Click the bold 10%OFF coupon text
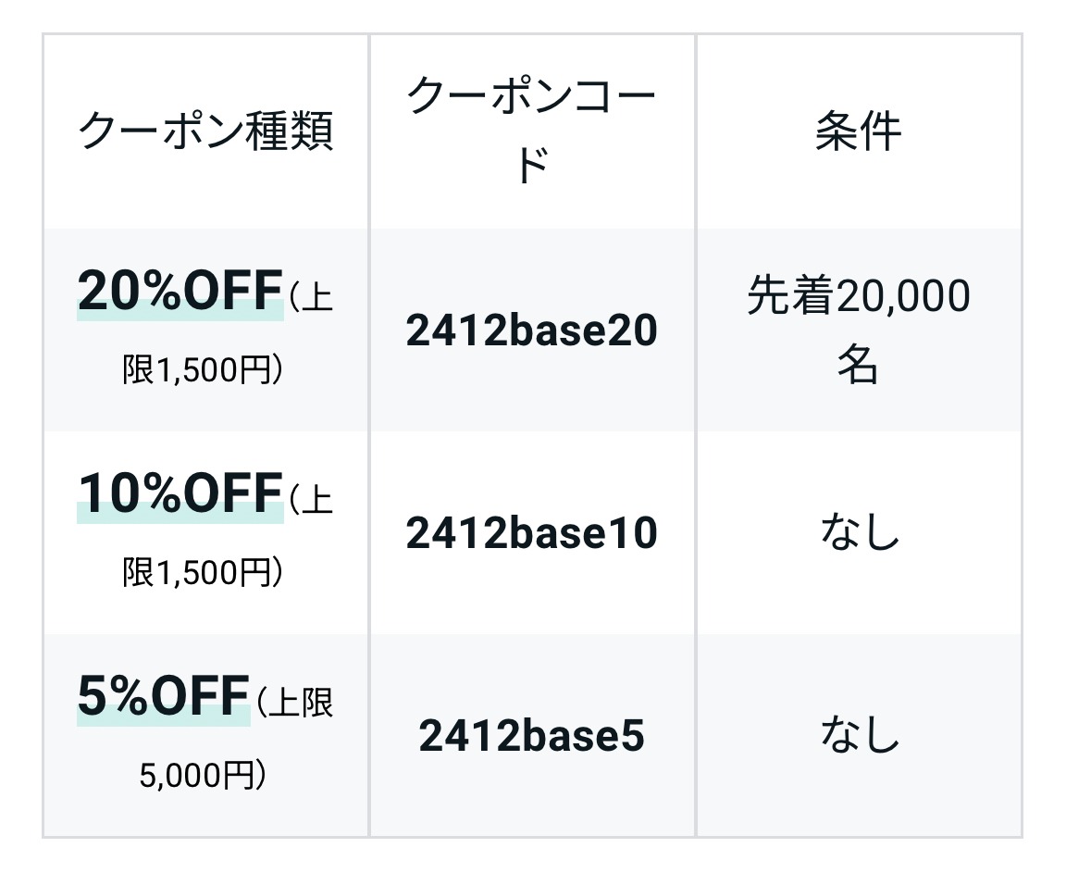 point(180,492)
